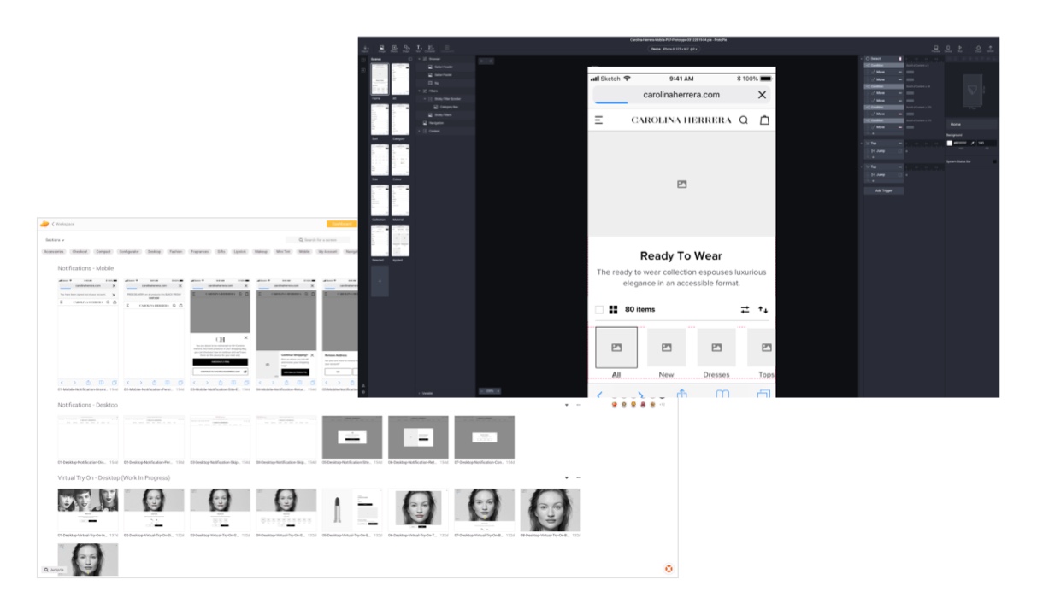Open the filter sliders icon in 80 items row
The height and width of the screenshot is (615, 1037).
pos(745,309)
